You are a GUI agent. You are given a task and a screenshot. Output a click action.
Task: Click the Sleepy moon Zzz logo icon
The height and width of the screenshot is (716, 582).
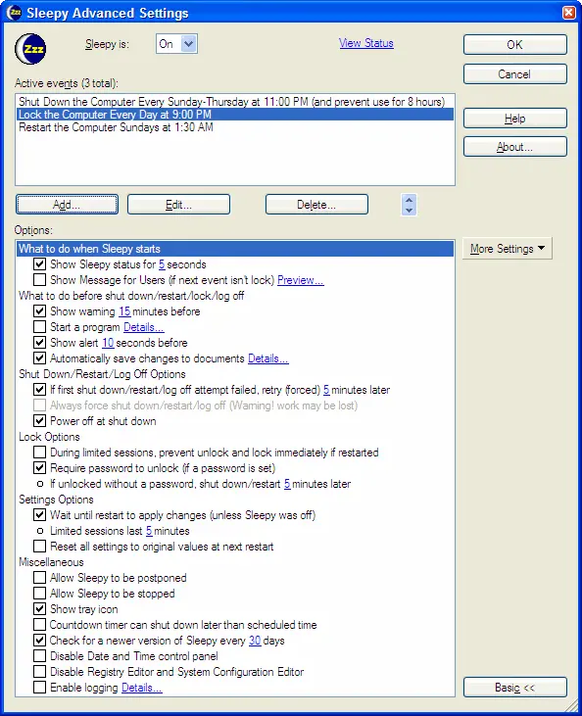[x=30, y=49]
